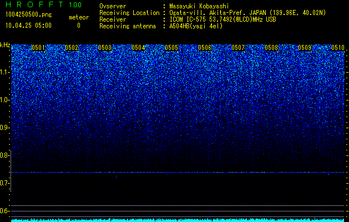Image resolution: width=349 pixels, height=222 pixels.
Task: Click the antenna value A504HB(yagi 4el)
Action: (196, 26)
